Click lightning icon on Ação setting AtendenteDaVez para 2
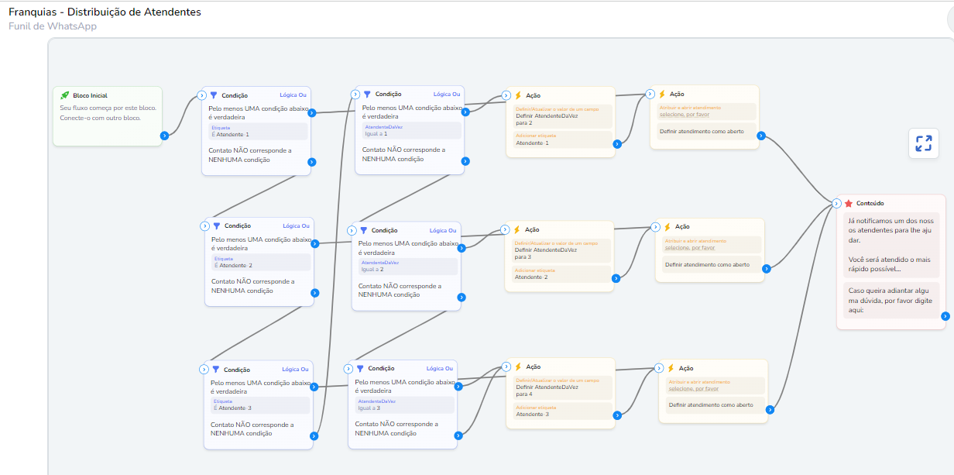Image resolution: width=954 pixels, height=475 pixels. (518, 96)
